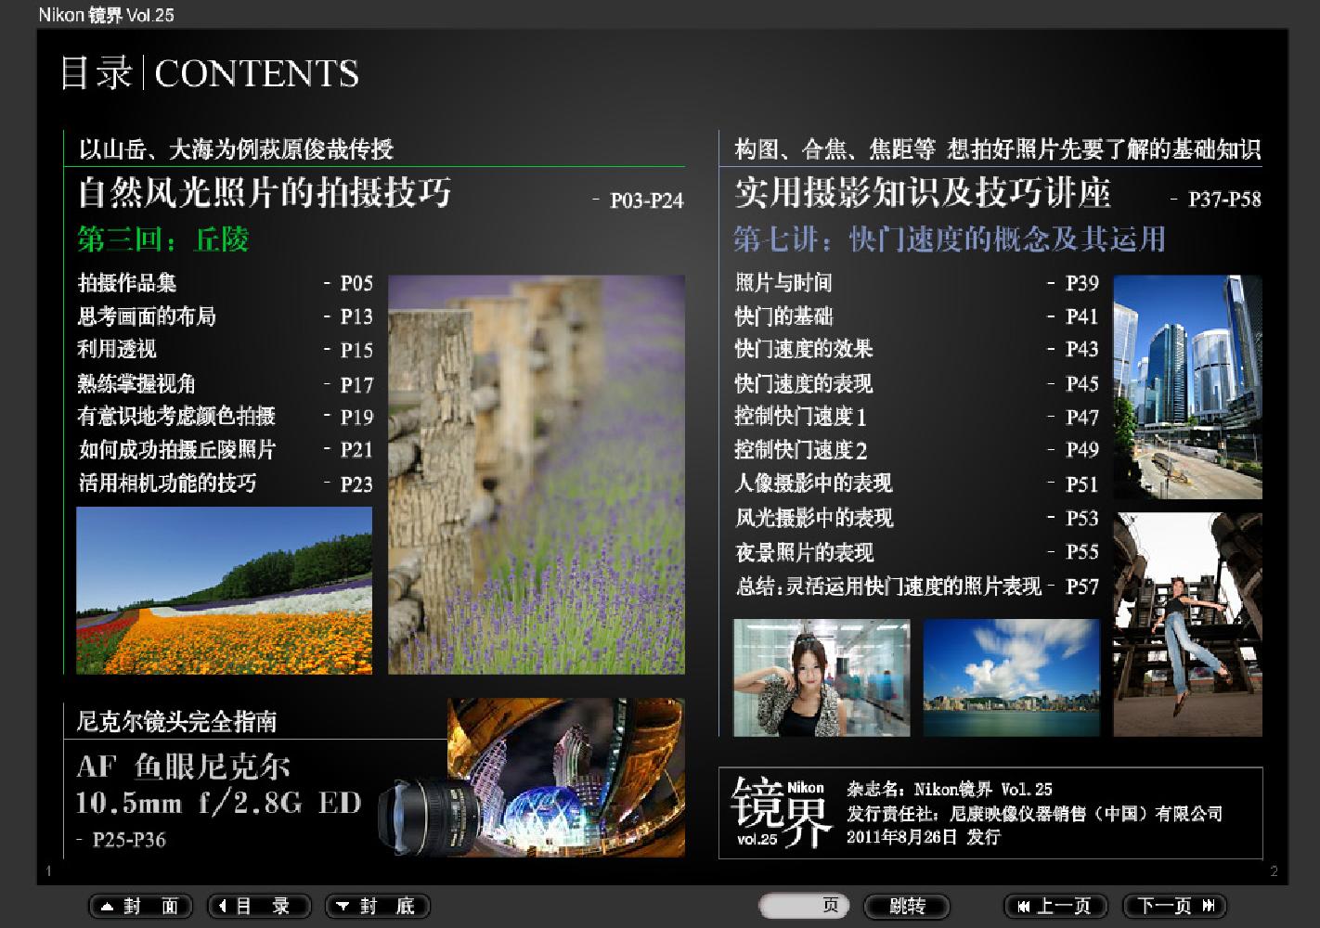Click the 目录 contents button
The image size is (1320, 928).
(x=259, y=907)
